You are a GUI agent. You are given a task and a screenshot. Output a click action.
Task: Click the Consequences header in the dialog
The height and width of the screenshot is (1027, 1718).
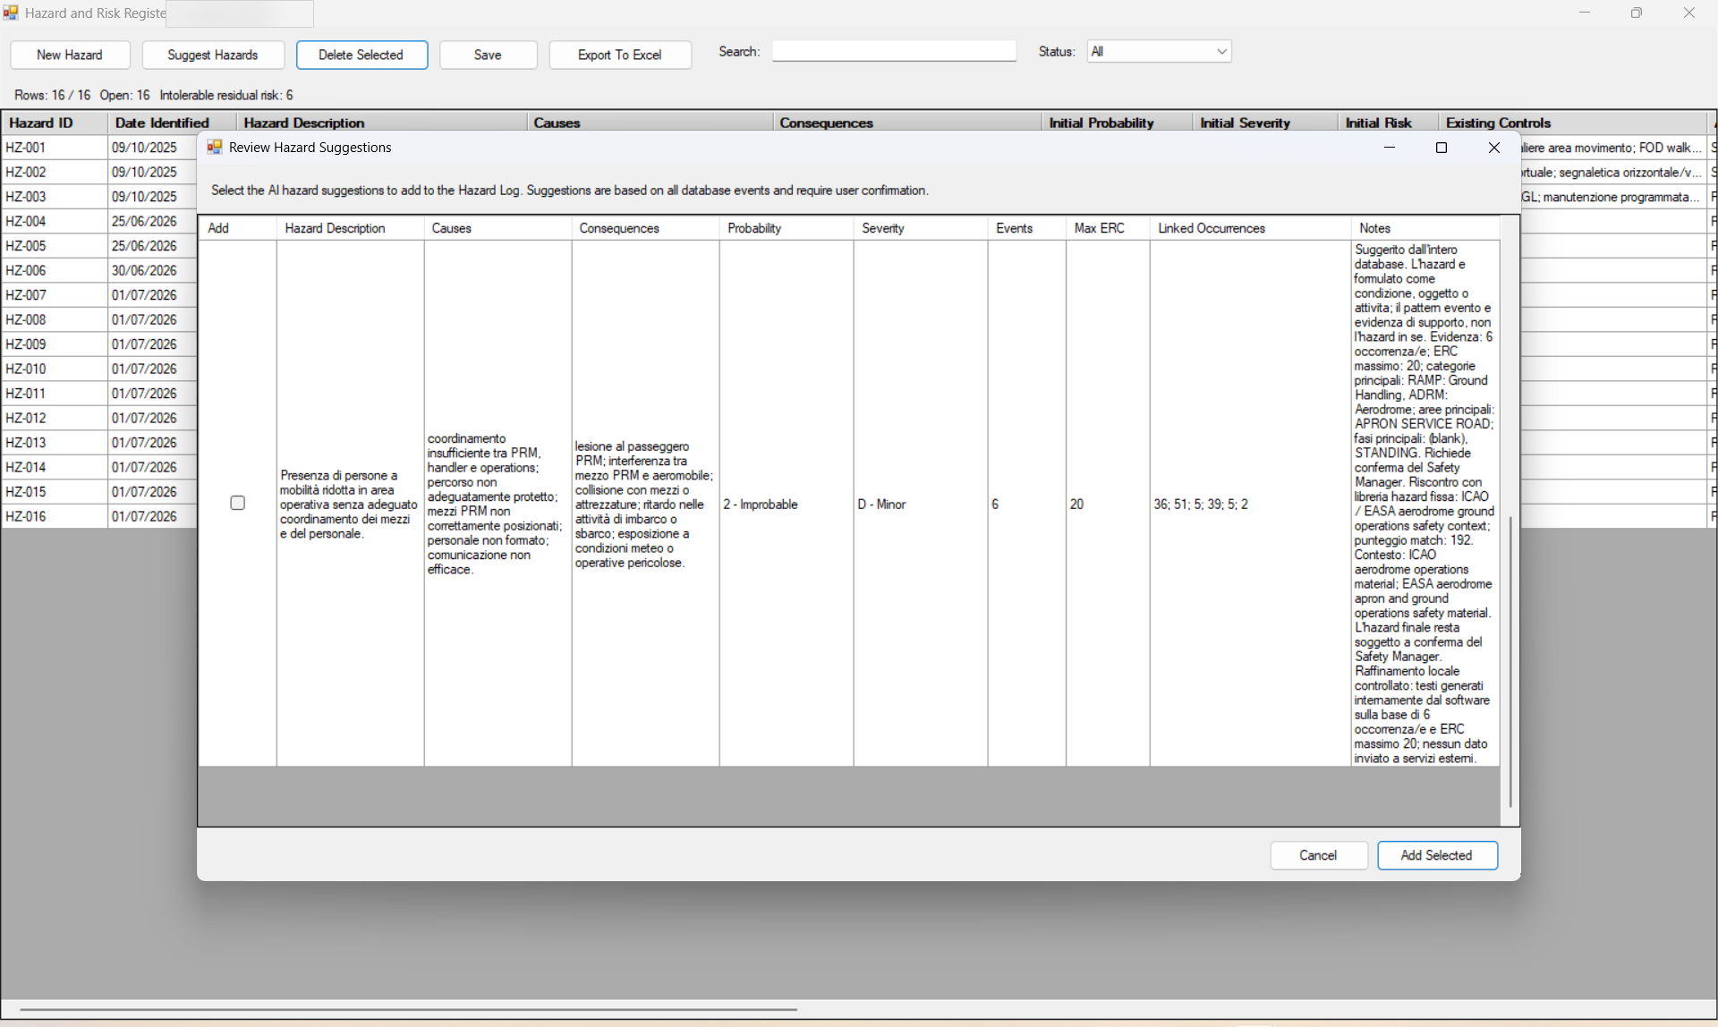[x=645, y=228]
